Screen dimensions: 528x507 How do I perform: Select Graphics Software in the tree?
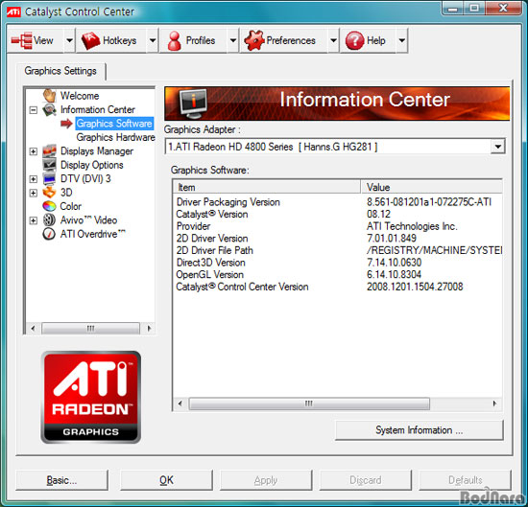[x=114, y=124]
